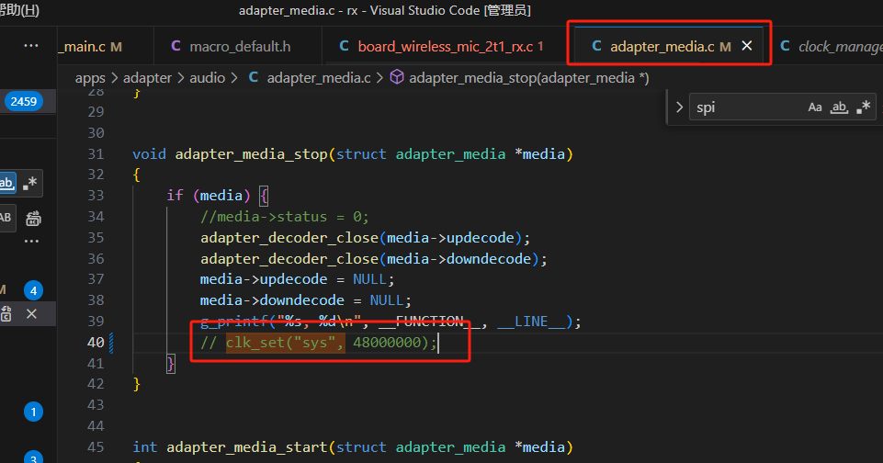The image size is (883, 463).
Task: Click the badge showing 1 in sidebar
Action: (x=33, y=412)
